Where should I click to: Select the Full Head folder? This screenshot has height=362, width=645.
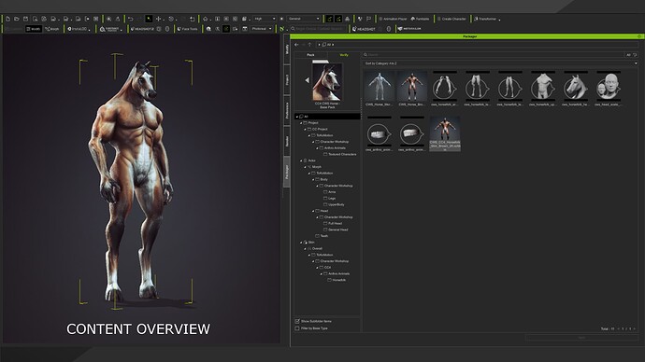(333, 223)
